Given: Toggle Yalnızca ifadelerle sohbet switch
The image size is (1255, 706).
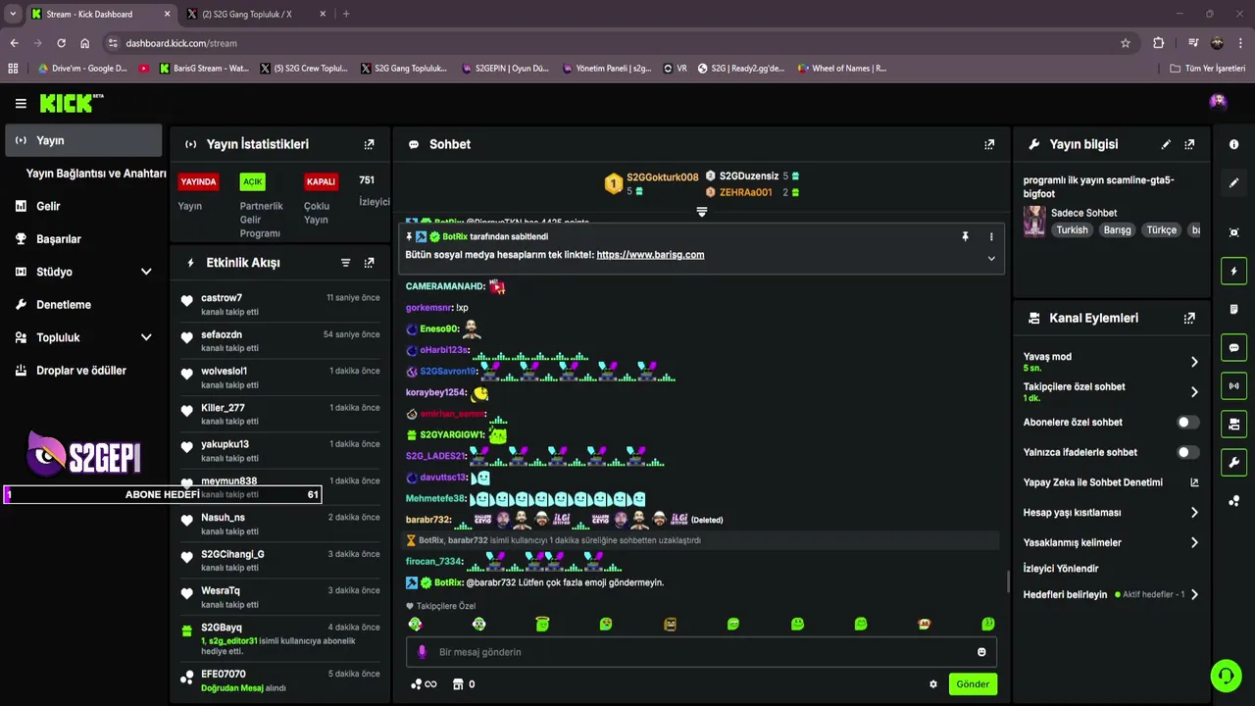Looking at the screenshot, I should 1187,452.
